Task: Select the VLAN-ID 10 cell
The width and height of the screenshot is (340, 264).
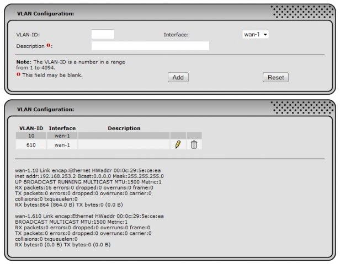Action: tap(31, 136)
